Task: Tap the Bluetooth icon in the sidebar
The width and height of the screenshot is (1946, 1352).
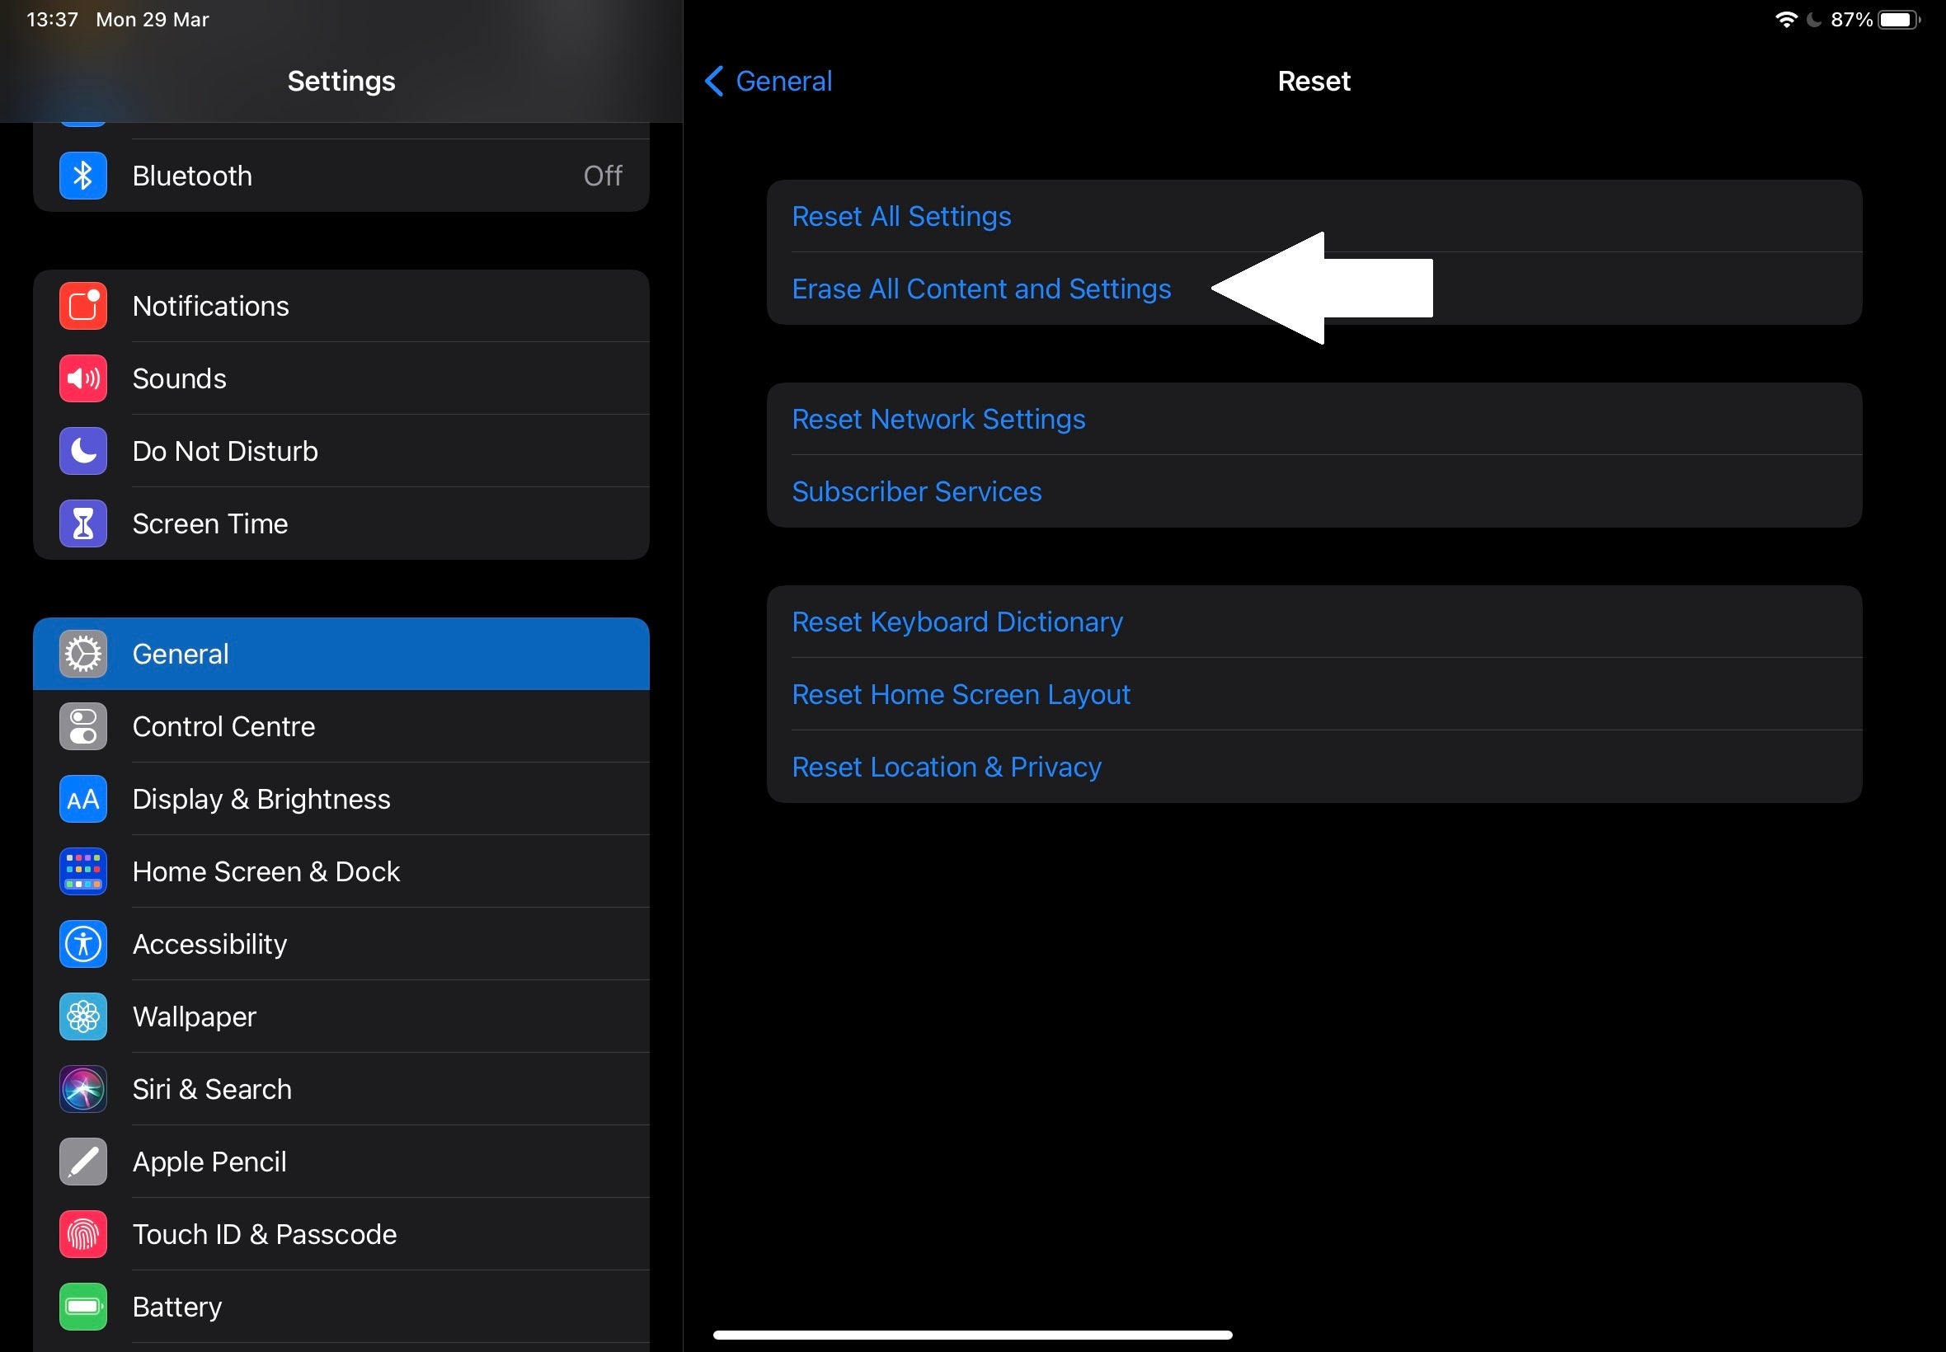Action: point(83,176)
